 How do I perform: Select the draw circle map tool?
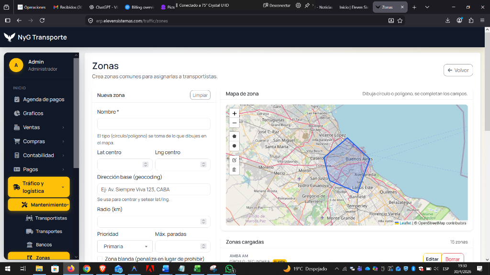pos(234,146)
